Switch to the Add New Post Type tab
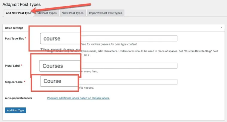This screenshot has height=122, width=227. pos(19,13)
